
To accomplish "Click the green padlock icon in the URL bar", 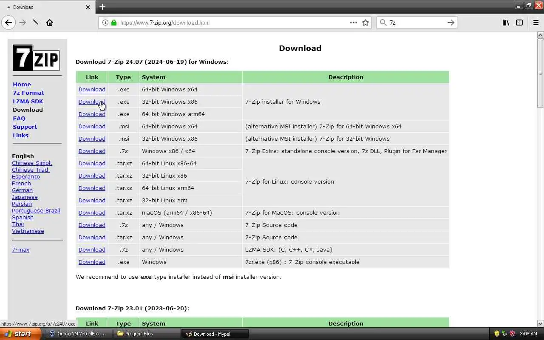I will tap(114, 23).
